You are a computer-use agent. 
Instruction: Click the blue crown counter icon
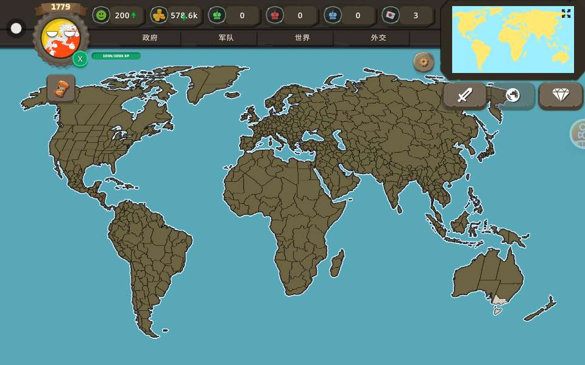pos(333,15)
